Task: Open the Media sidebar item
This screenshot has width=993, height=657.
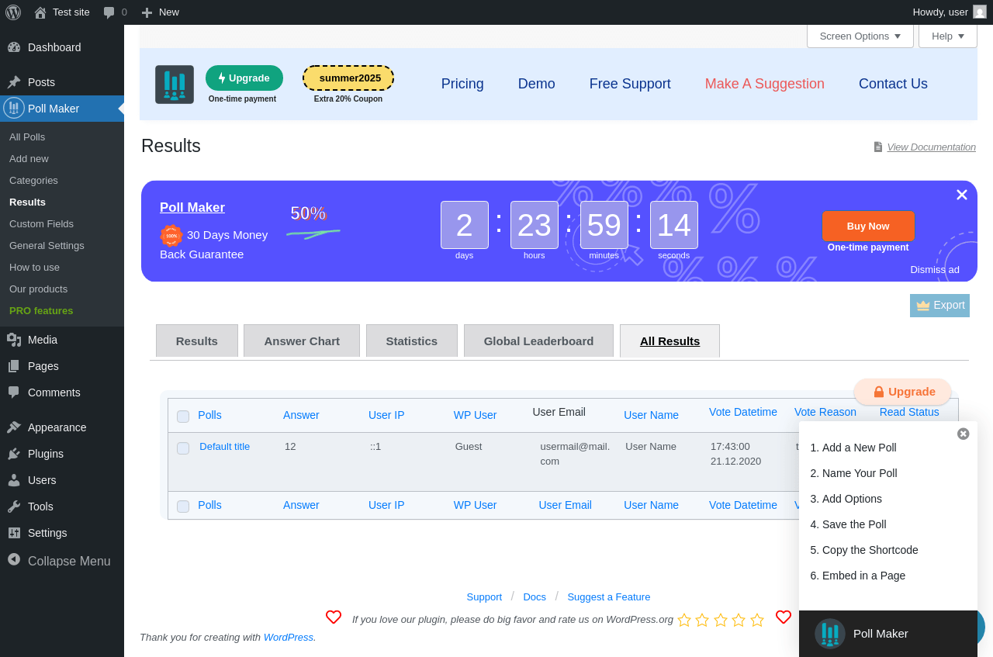Action: click(62, 340)
